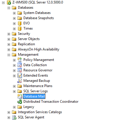
Task: Click the Database Mail envelope icon
Action: pyautogui.click(x=20, y=96)
